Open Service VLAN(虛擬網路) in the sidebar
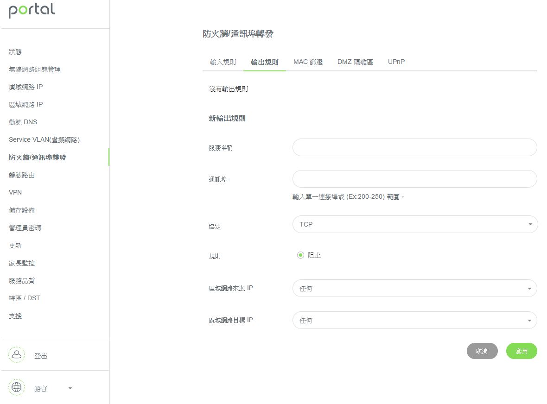This screenshot has height=404, width=547. (45, 140)
